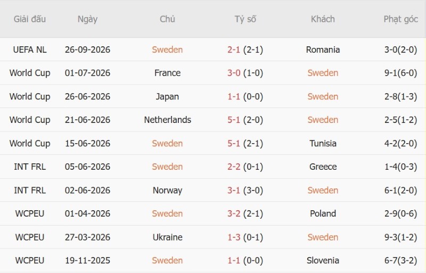The width and height of the screenshot is (426, 273).
Task: Click Tunisia team name
Action: (323, 144)
